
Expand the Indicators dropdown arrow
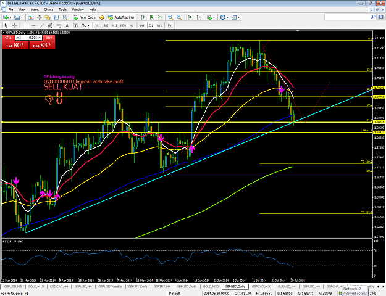pyautogui.click(x=214, y=17)
